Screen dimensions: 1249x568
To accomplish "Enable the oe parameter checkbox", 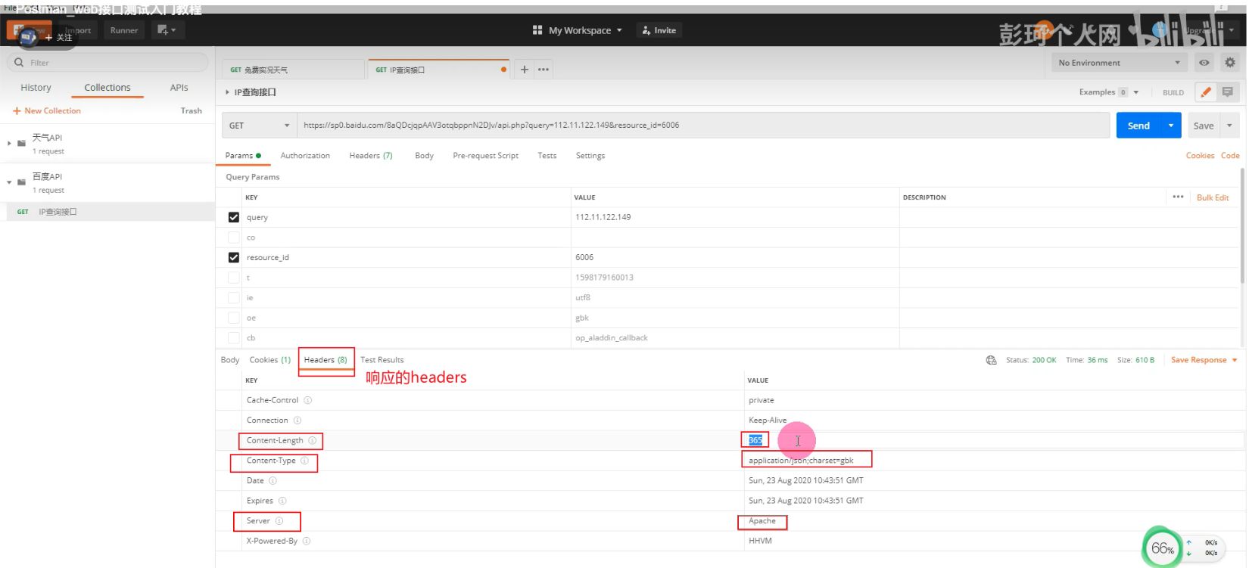I will (234, 318).
